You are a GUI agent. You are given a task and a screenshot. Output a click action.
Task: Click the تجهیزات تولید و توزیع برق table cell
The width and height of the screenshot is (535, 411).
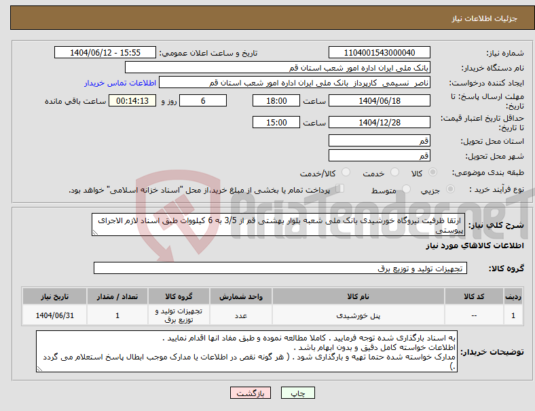coord(179,315)
